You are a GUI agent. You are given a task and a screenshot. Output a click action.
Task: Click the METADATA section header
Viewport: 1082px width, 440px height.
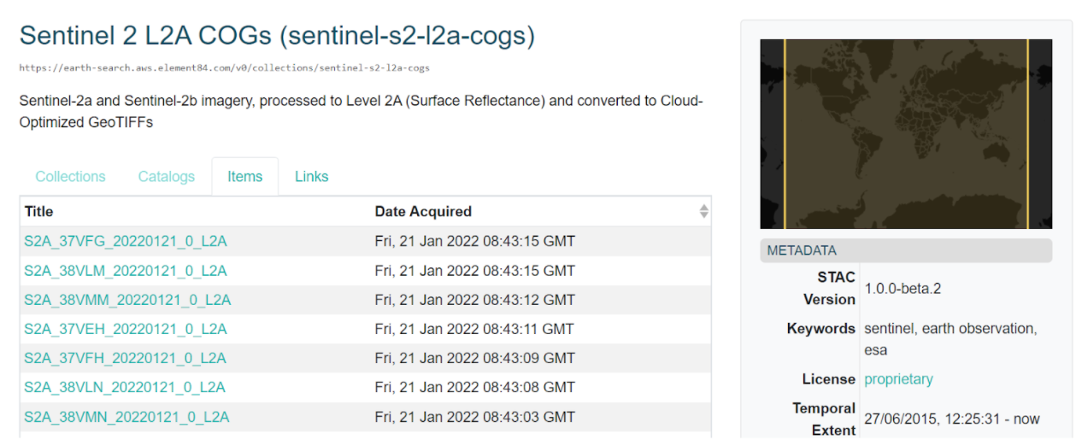pos(906,250)
